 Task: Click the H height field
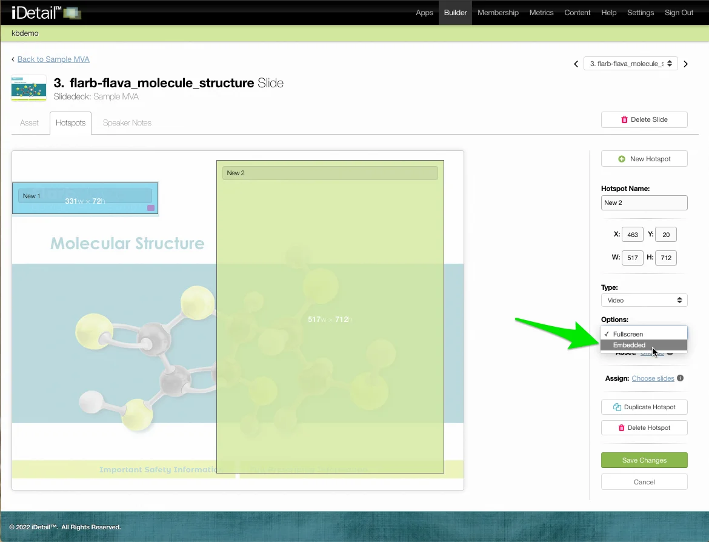coord(665,258)
